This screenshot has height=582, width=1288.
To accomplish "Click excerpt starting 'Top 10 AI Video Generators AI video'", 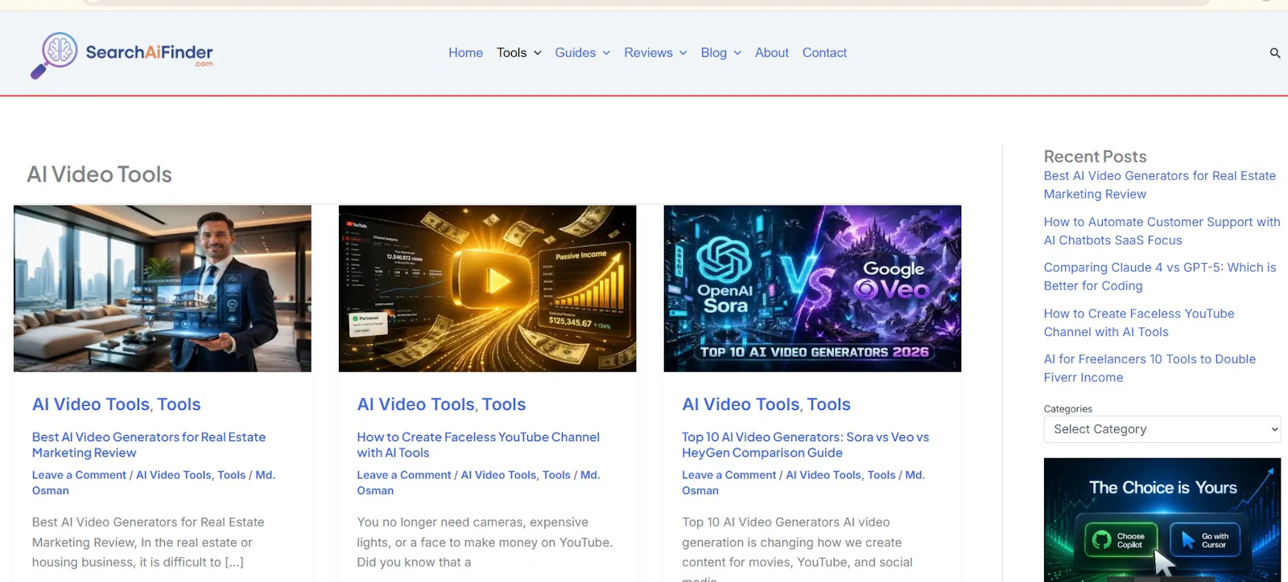I will pyautogui.click(x=797, y=548).
